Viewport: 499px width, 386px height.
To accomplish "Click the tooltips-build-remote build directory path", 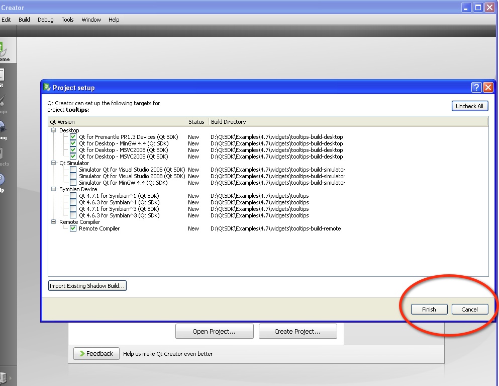I will tap(275, 228).
